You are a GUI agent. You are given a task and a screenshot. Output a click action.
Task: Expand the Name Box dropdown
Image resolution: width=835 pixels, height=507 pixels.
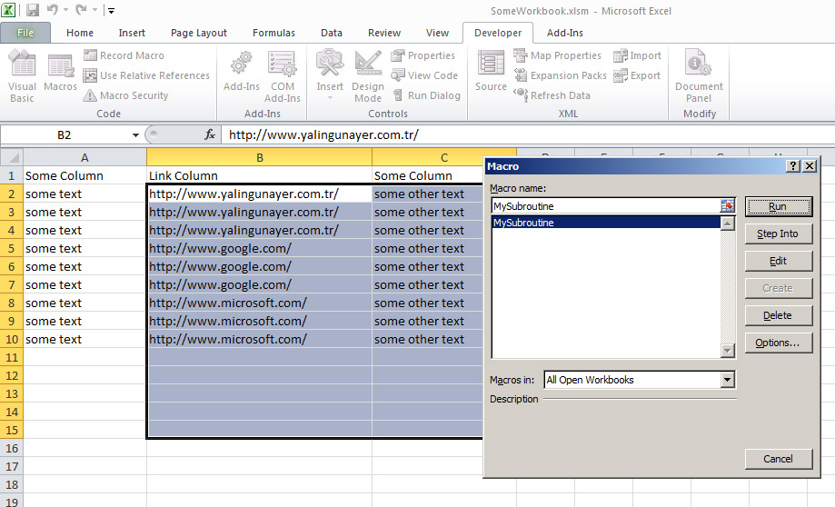(x=135, y=135)
